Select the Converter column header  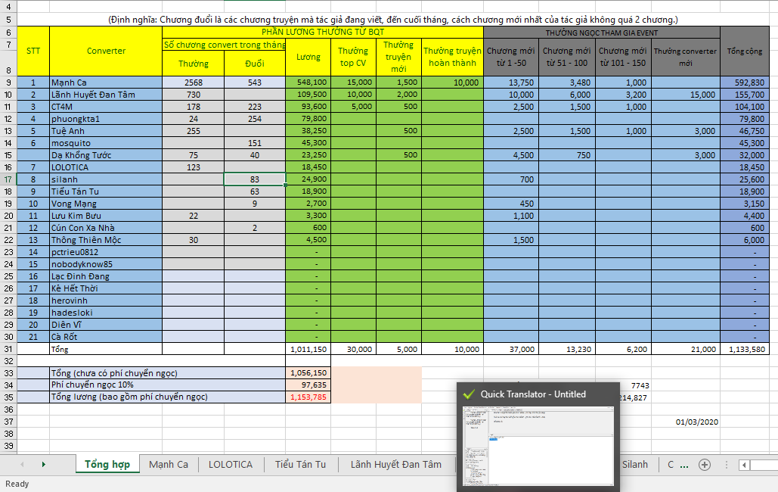coord(106,51)
